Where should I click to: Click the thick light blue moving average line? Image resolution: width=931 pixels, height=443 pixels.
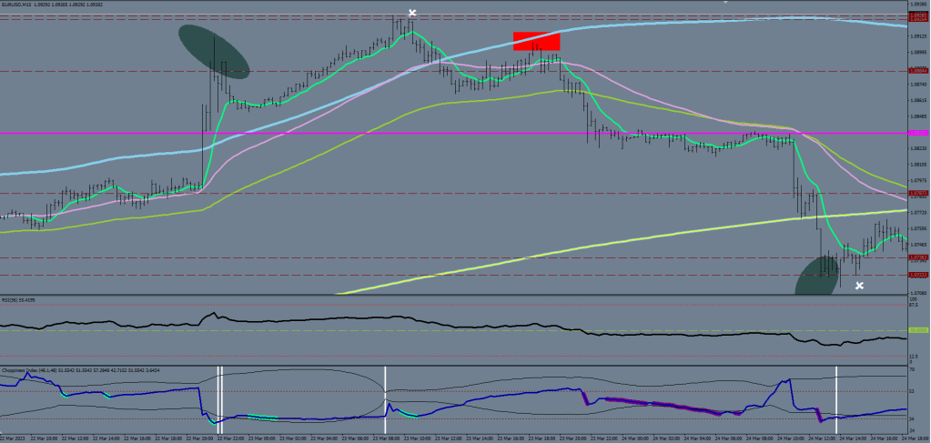click(x=637, y=22)
